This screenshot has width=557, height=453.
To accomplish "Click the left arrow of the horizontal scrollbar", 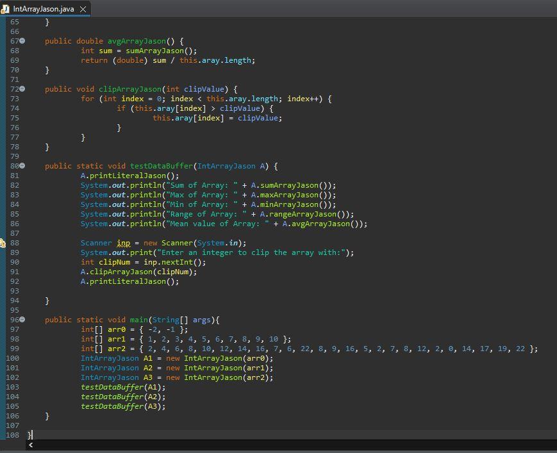I will click(x=31, y=445).
